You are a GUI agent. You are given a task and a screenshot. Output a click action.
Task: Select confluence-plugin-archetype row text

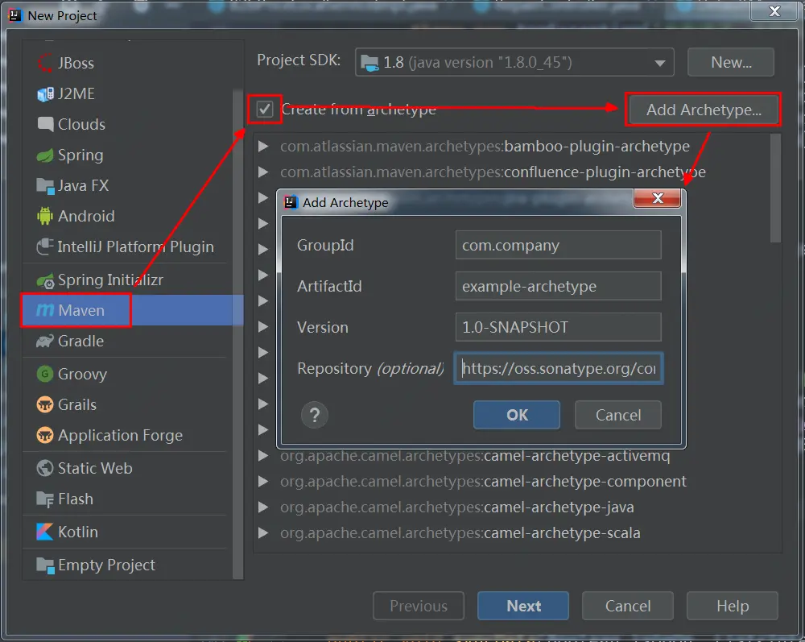point(493,172)
